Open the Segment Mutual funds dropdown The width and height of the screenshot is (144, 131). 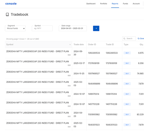point(15,28)
